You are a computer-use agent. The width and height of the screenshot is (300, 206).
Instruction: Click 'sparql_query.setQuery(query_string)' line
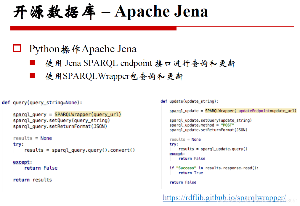click(x=61, y=121)
